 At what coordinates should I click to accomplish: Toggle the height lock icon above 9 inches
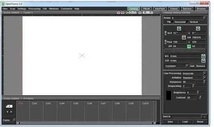tap(198, 28)
